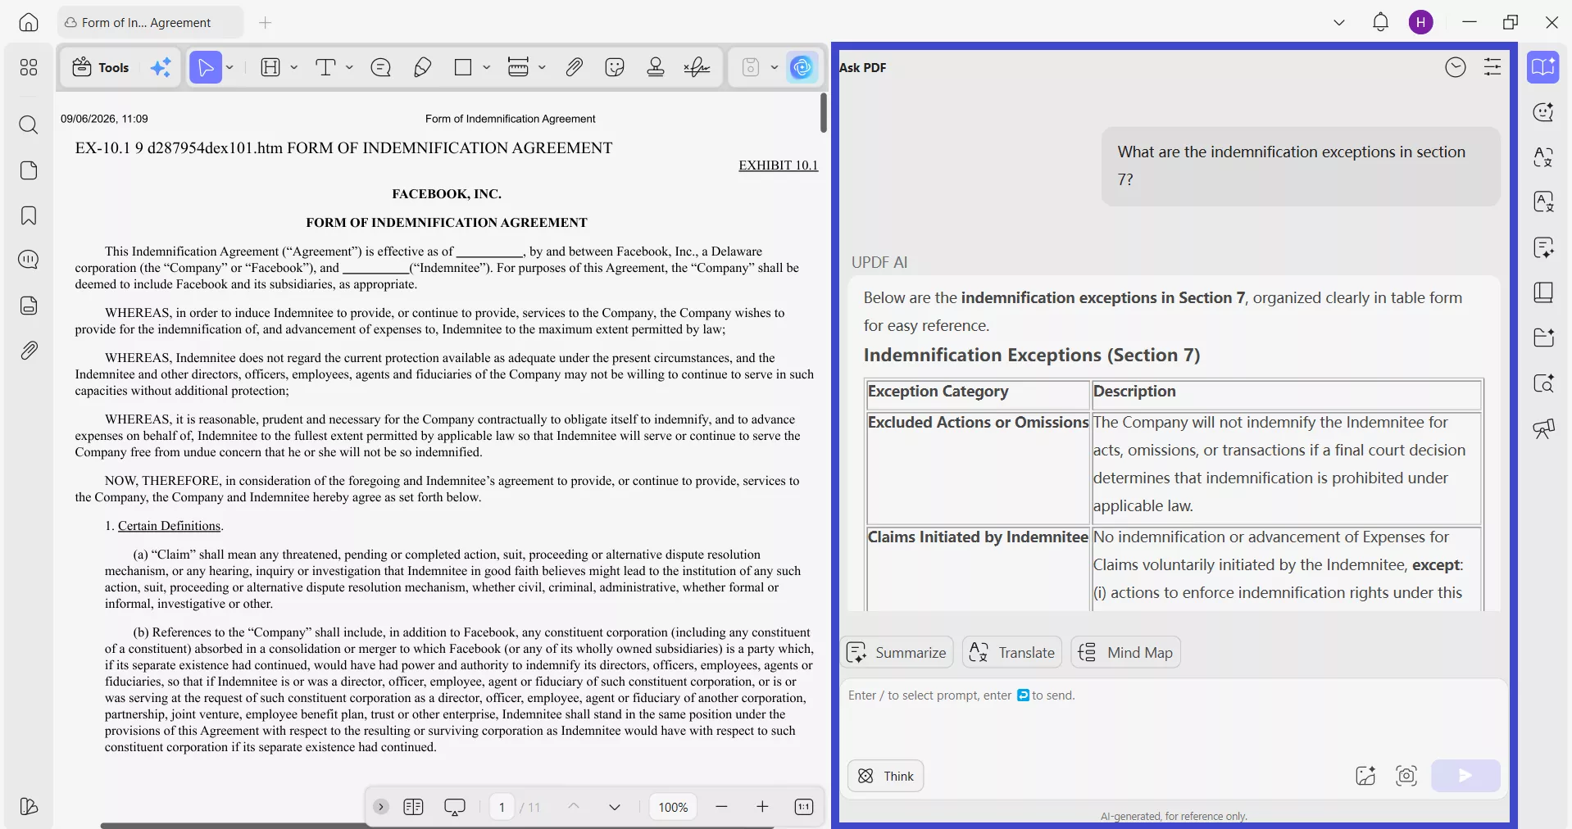Viewport: 1572px width, 829px height.
Task: Open the user account avatar H
Action: (1421, 22)
